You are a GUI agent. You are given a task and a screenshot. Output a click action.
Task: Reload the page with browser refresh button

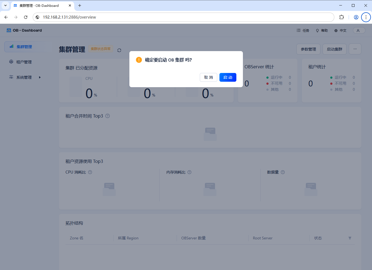[x=26, y=17]
